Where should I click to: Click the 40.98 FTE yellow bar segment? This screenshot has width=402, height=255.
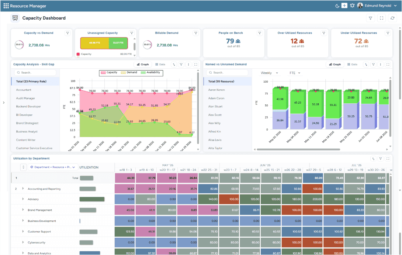(x=95, y=43)
